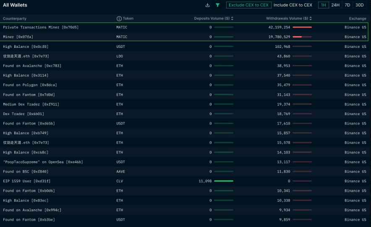Click the AAVE token cell

click(x=120, y=172)
